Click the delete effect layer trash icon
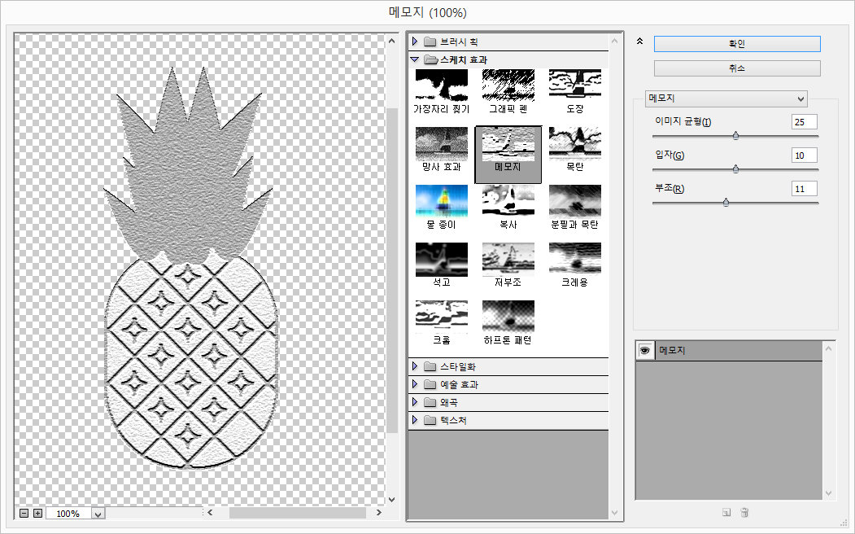855x534 pixels. click(744, 513)
